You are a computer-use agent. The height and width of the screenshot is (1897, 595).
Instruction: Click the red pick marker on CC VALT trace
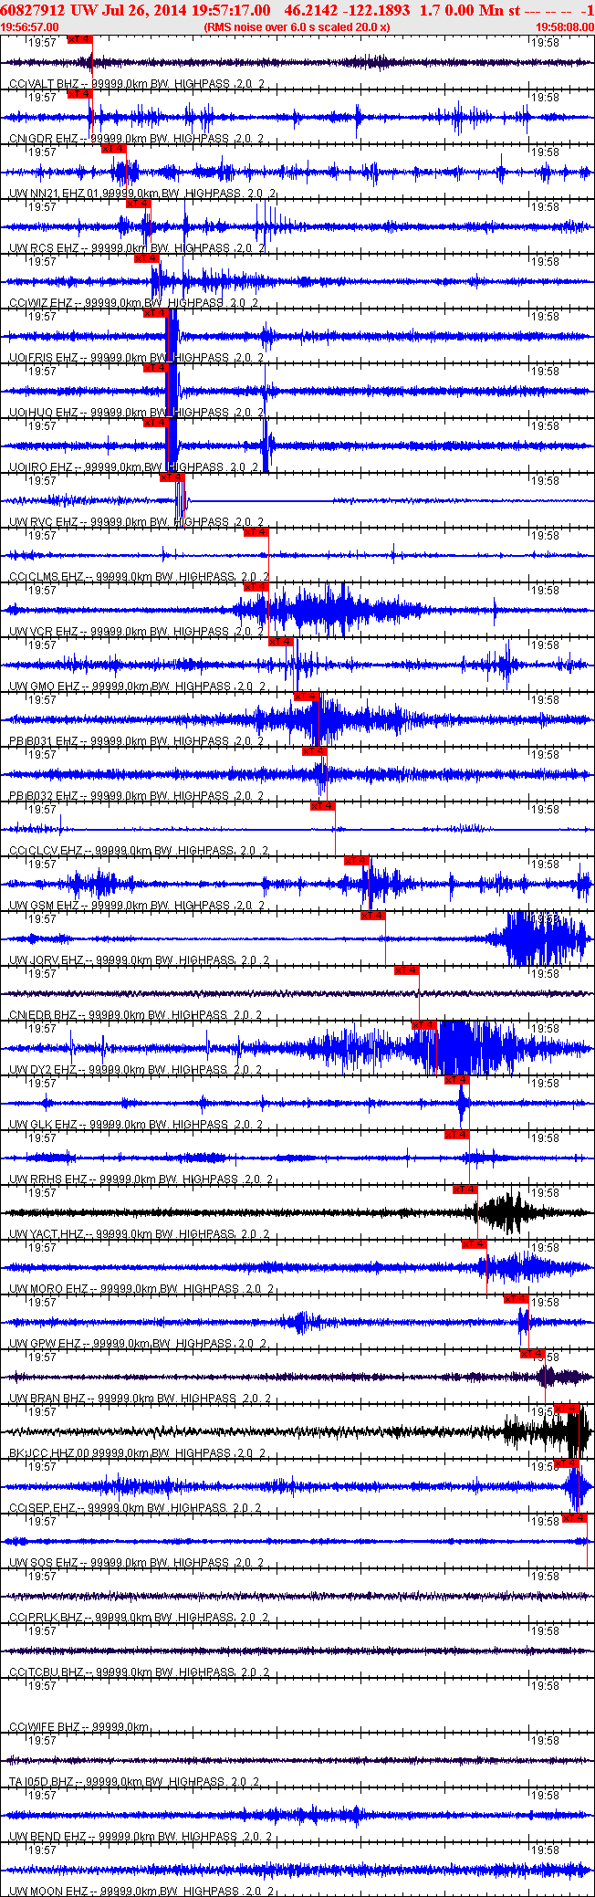pos(79,39)
